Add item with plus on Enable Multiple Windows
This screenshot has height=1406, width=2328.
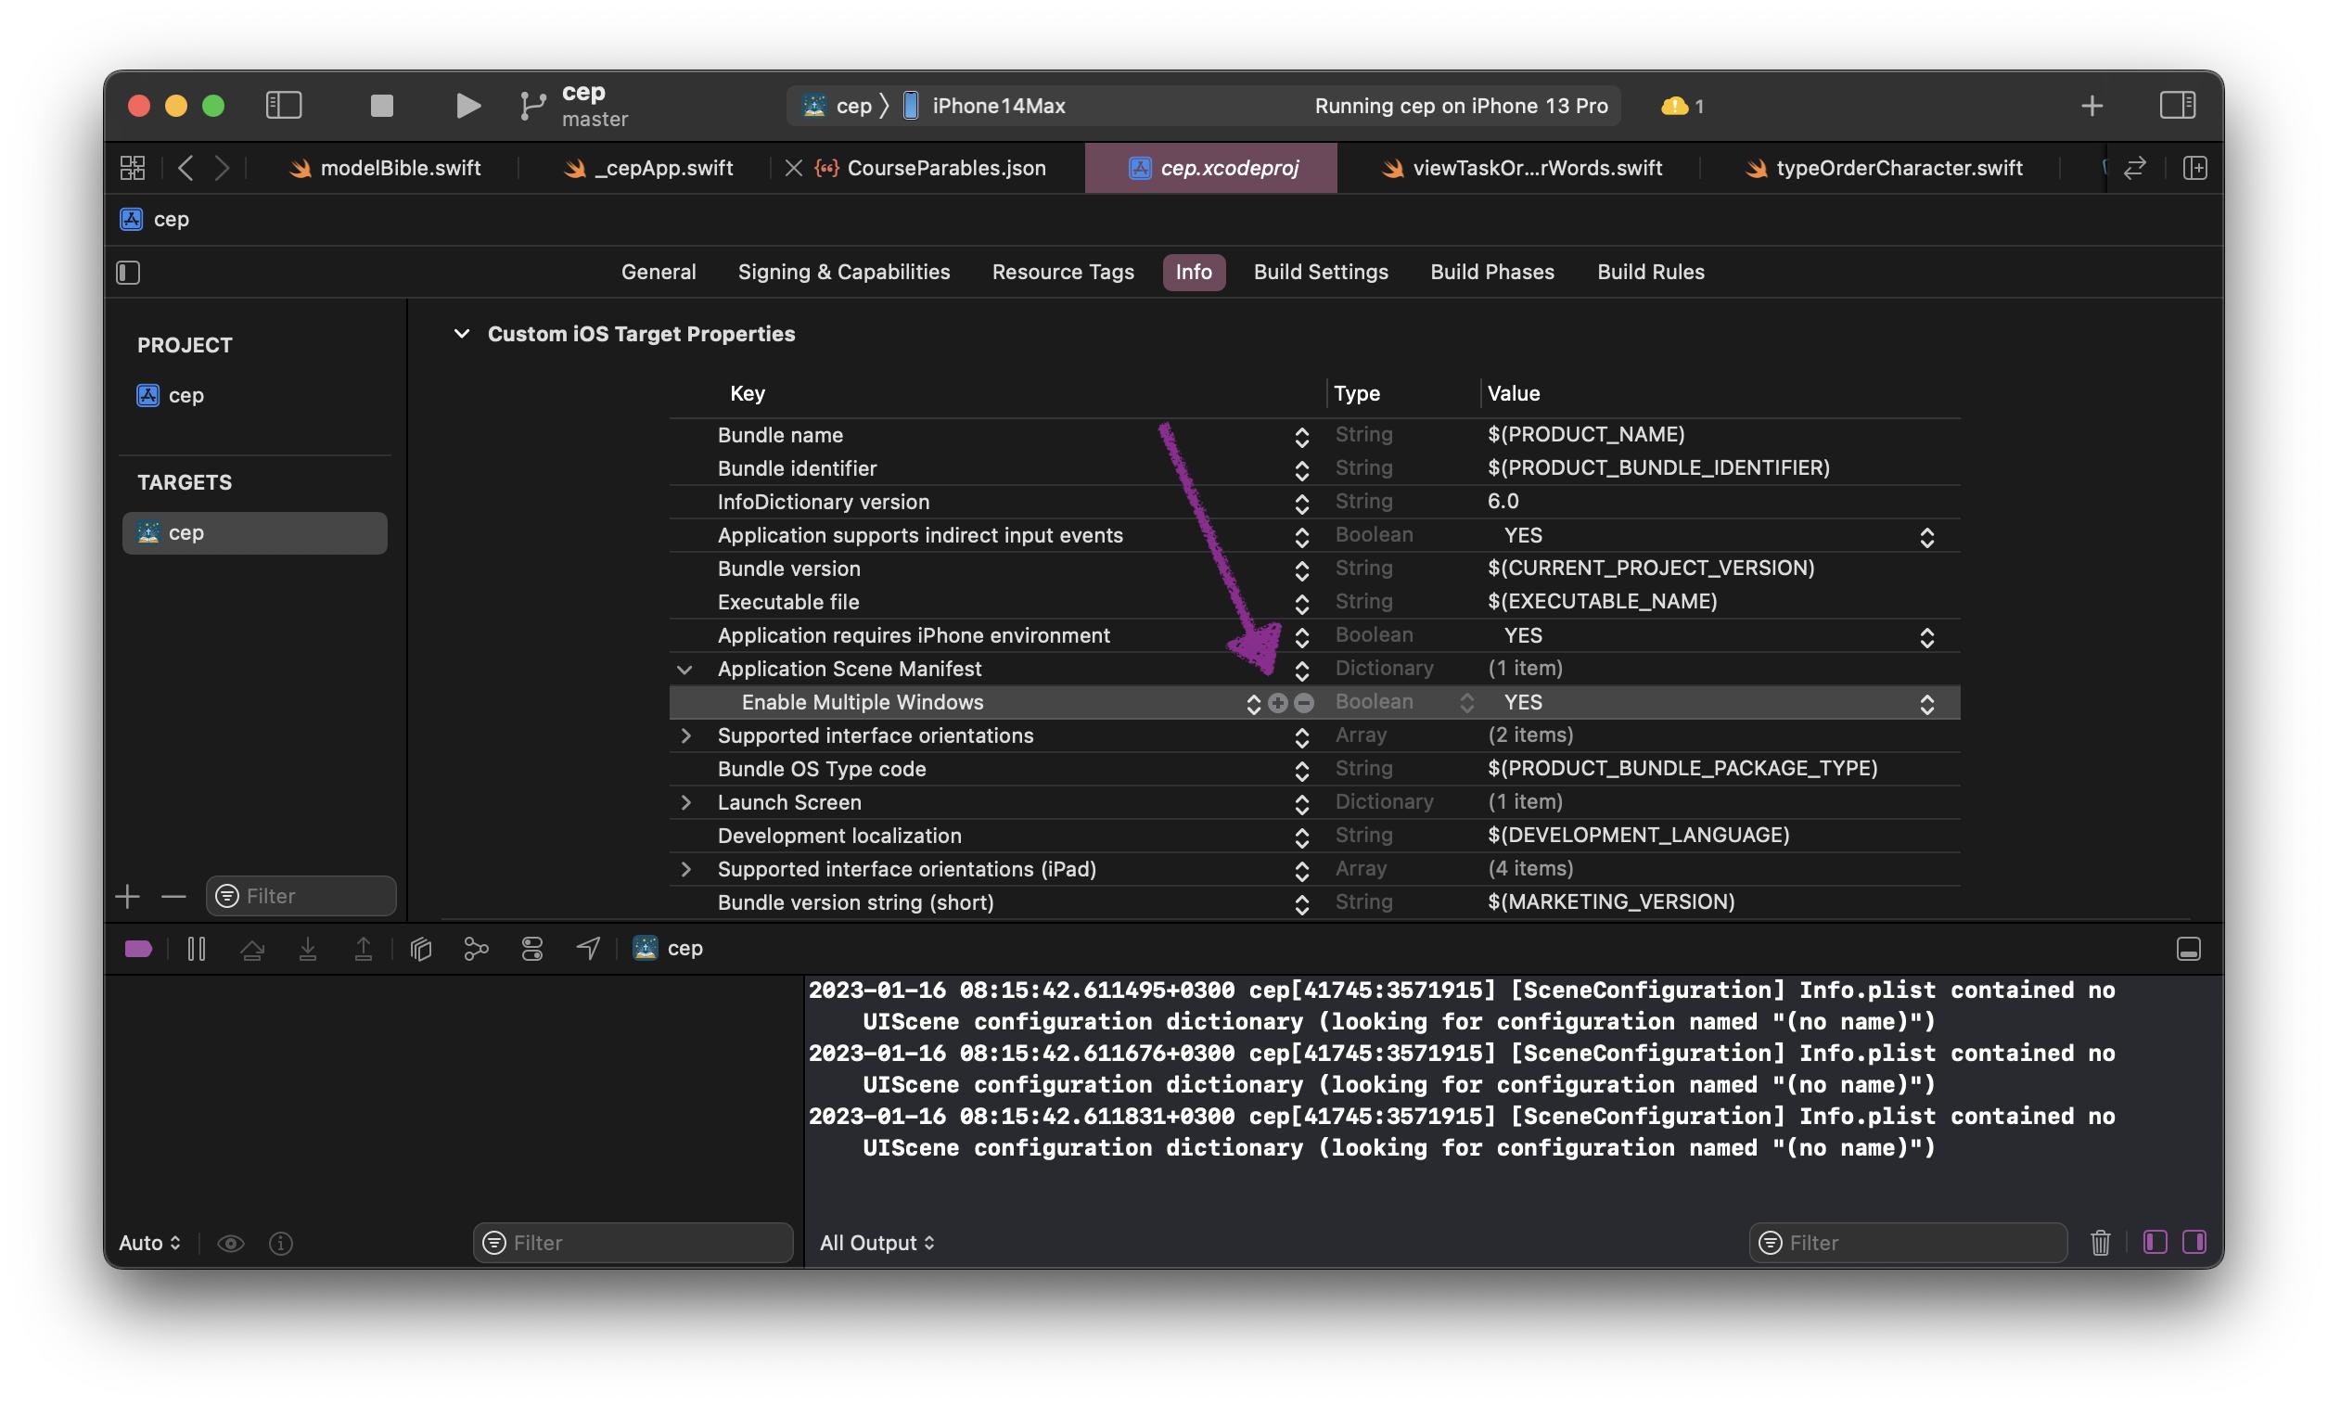coord(1278,703)
